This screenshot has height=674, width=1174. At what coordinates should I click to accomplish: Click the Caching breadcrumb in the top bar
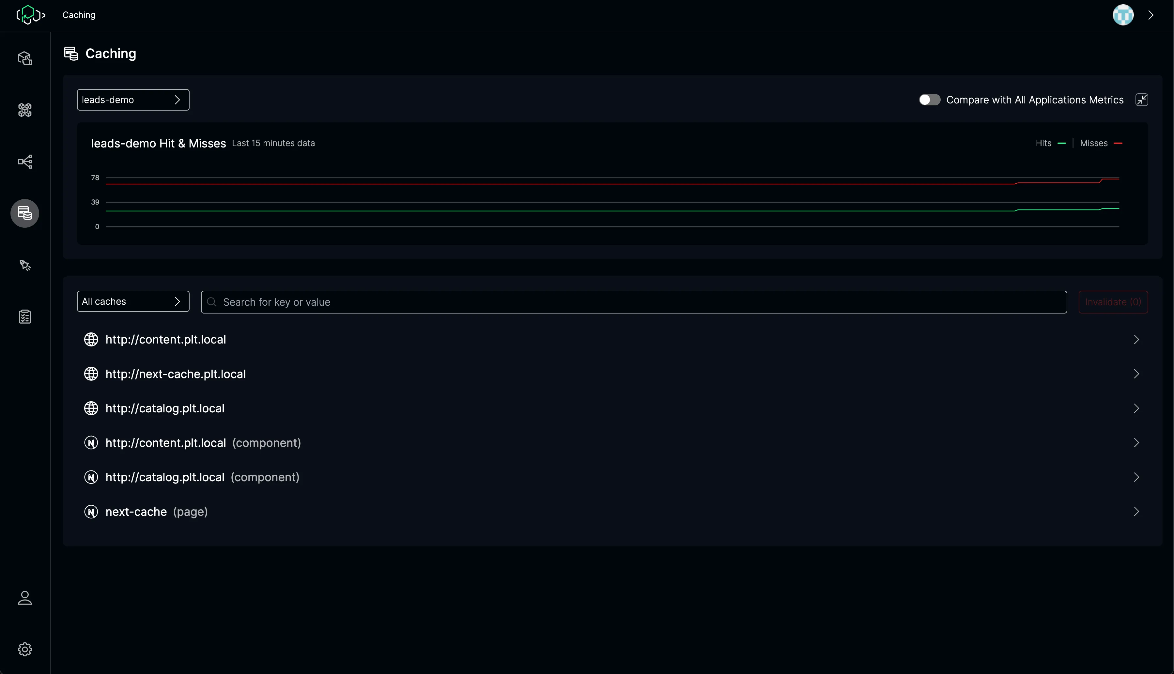[x=79, y=15]
